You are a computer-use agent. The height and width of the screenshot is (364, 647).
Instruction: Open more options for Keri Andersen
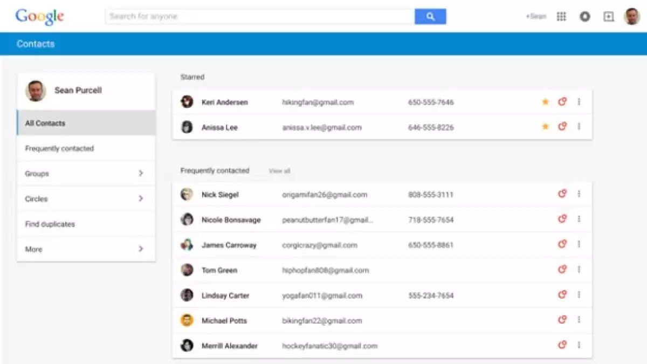pos(579,102)
